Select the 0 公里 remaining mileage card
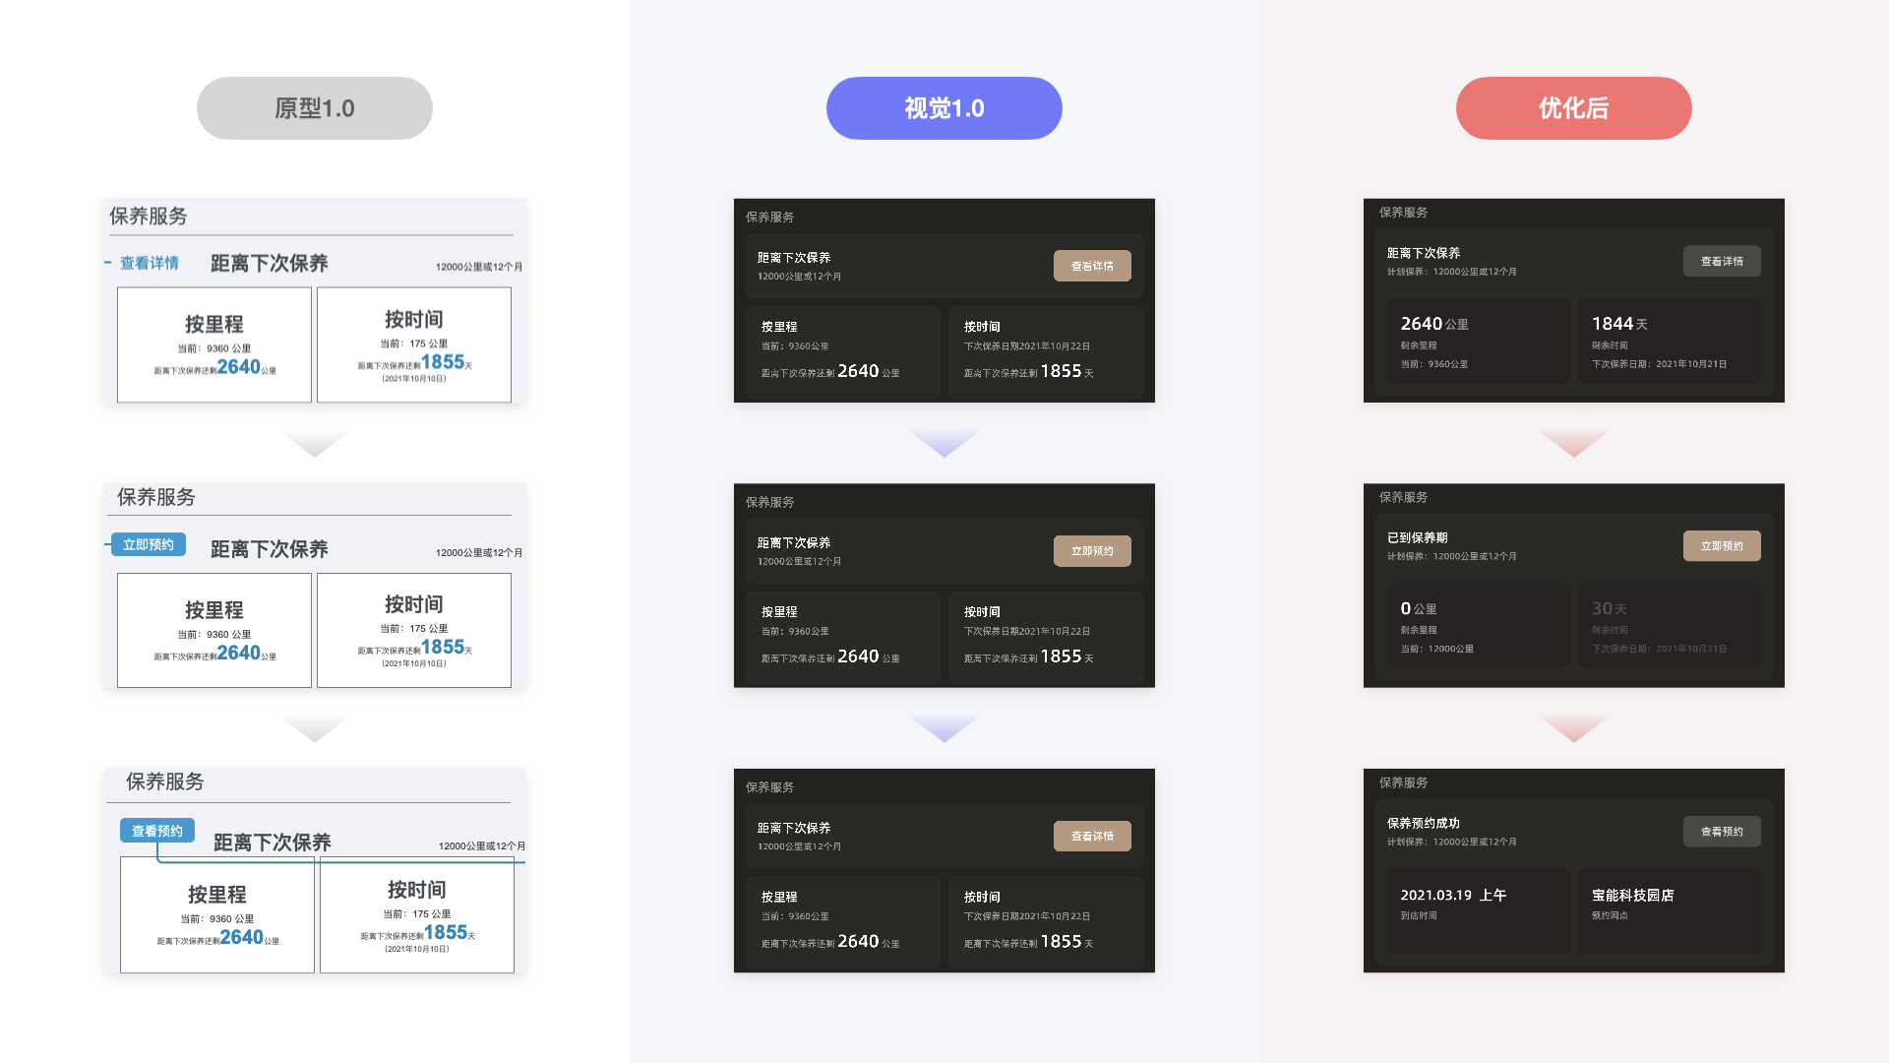 click(x=1478, y=626)
